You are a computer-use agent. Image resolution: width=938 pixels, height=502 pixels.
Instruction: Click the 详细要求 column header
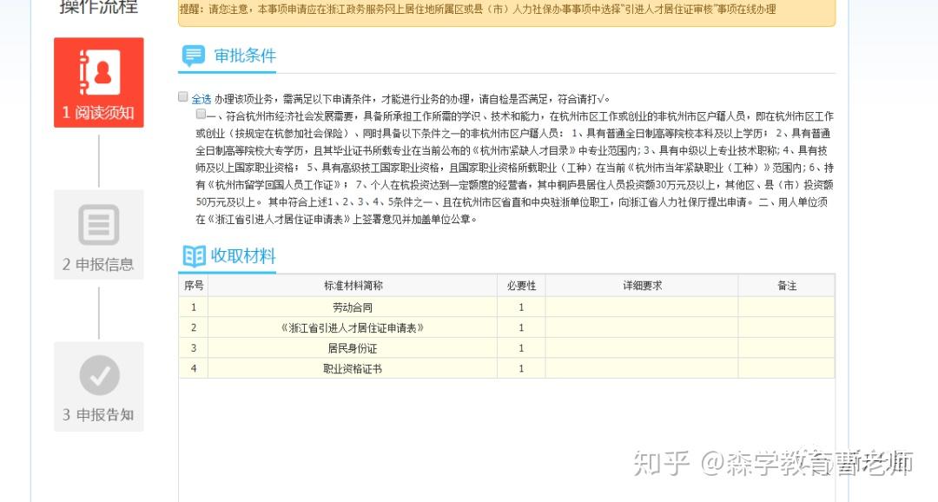(x=643, y=286)
